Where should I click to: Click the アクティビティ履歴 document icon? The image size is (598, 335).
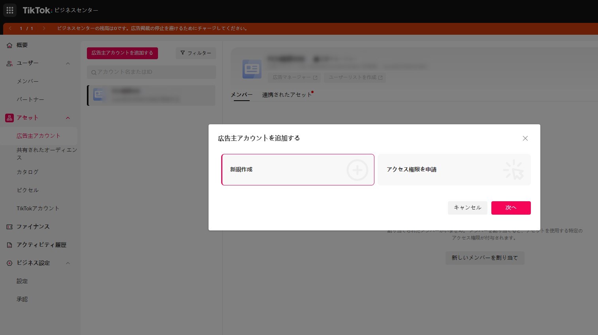pyautogui.click(x=9, y=245)
